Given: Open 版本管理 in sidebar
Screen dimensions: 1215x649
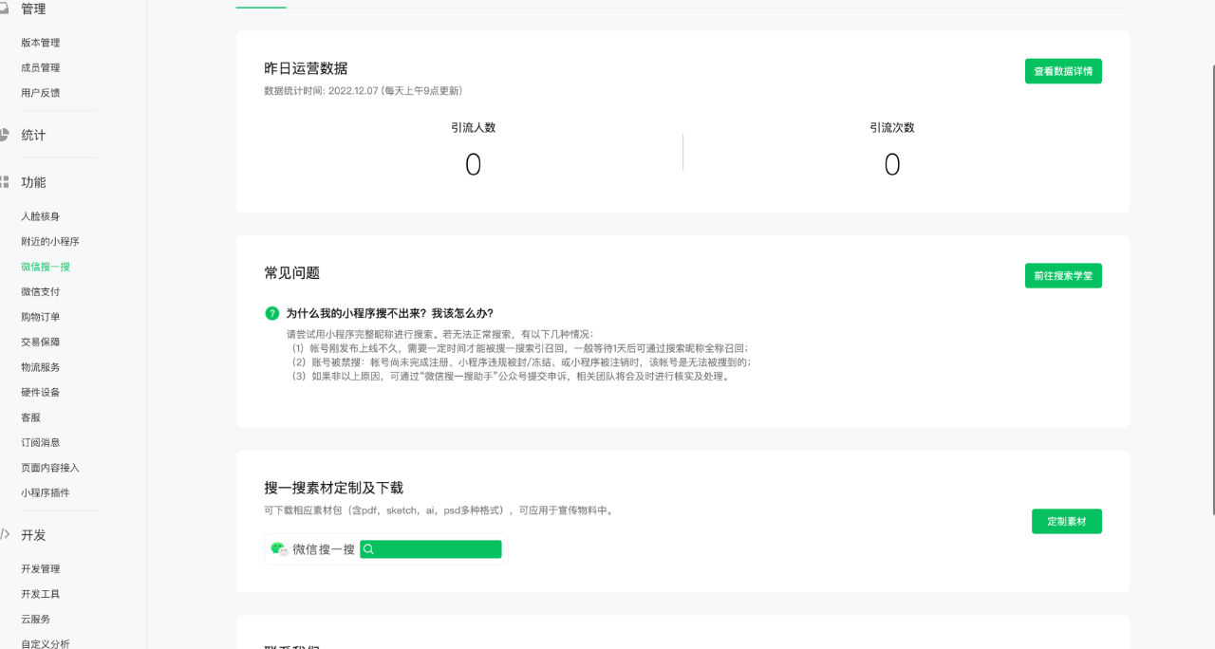Looking at the screenshot, I should 41,43.
